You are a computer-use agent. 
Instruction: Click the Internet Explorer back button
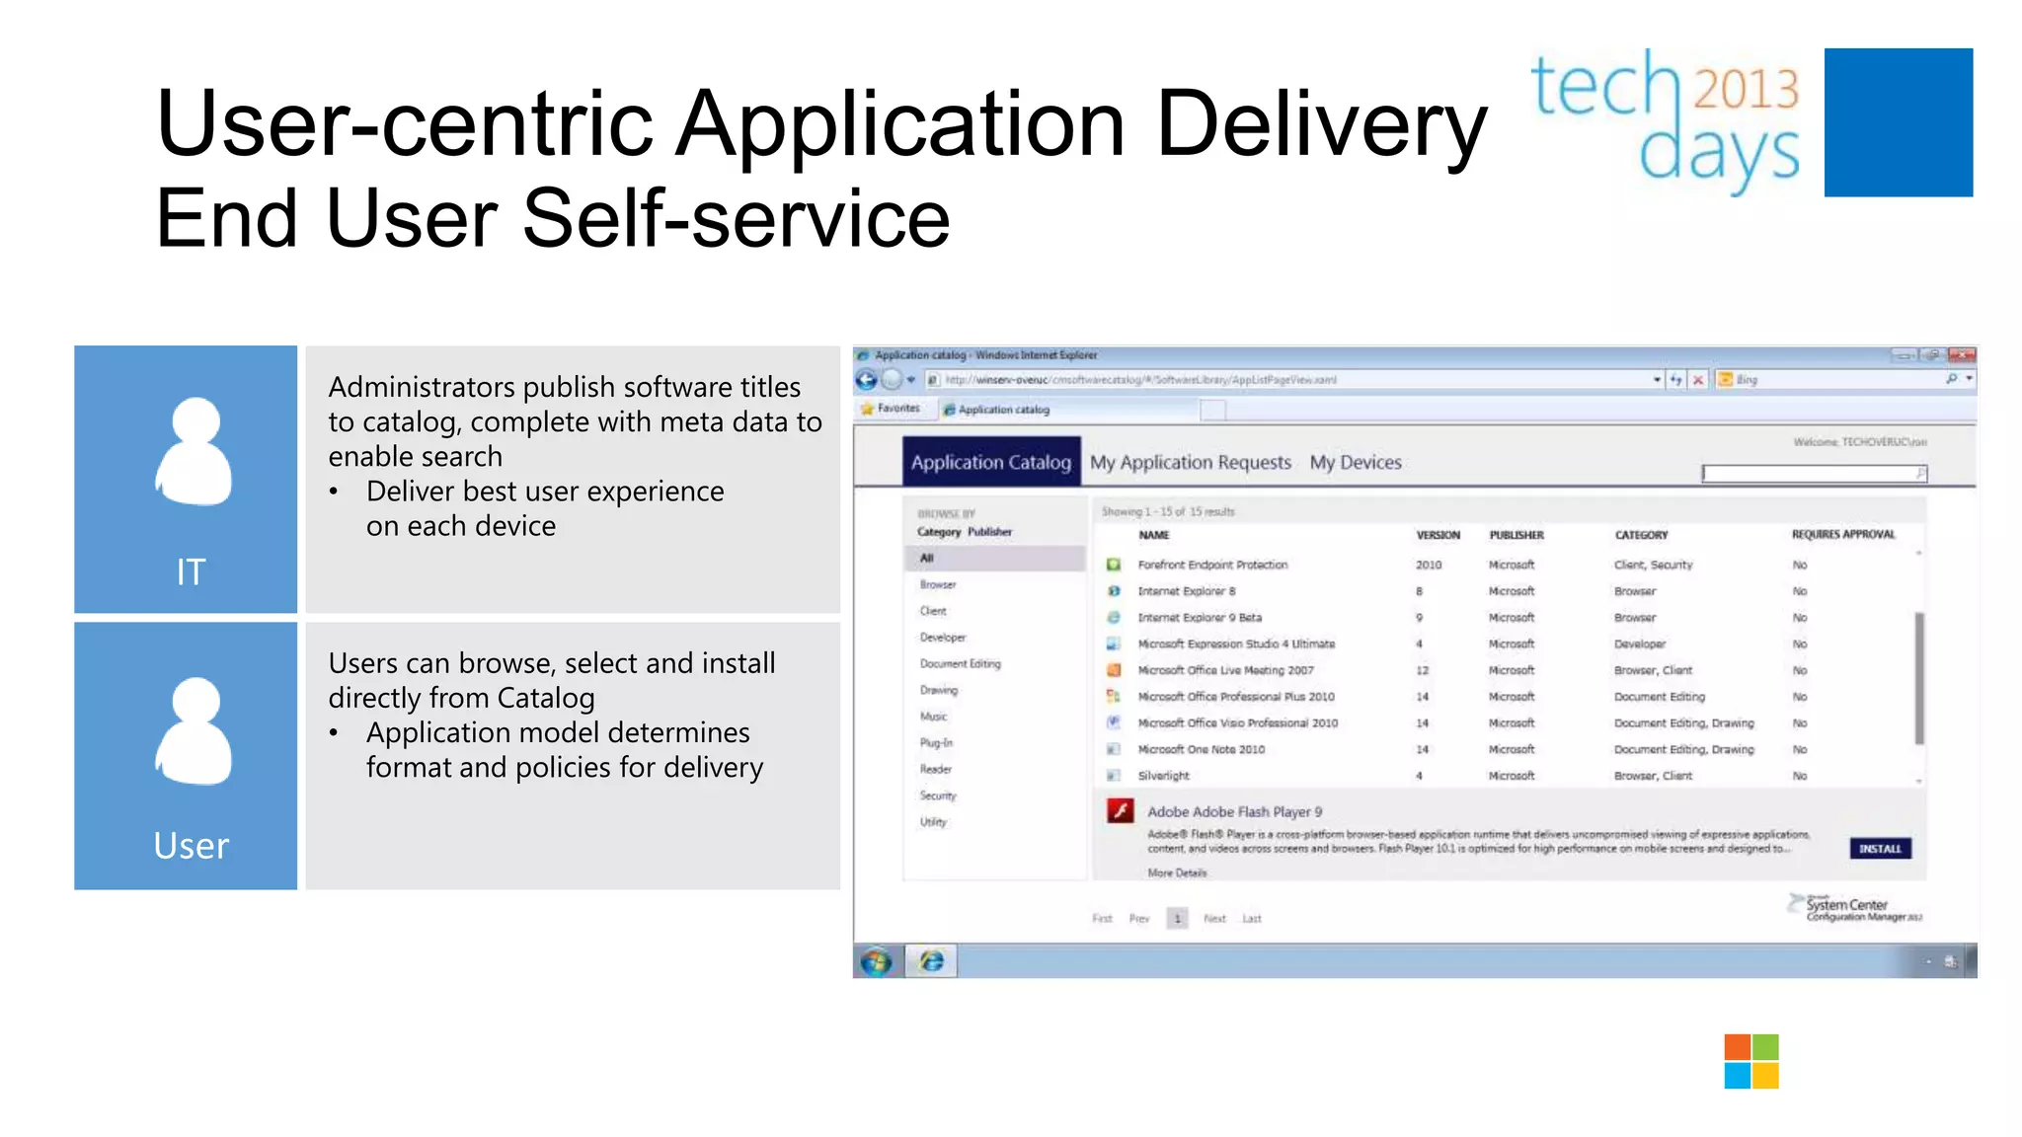pos(867,380)
